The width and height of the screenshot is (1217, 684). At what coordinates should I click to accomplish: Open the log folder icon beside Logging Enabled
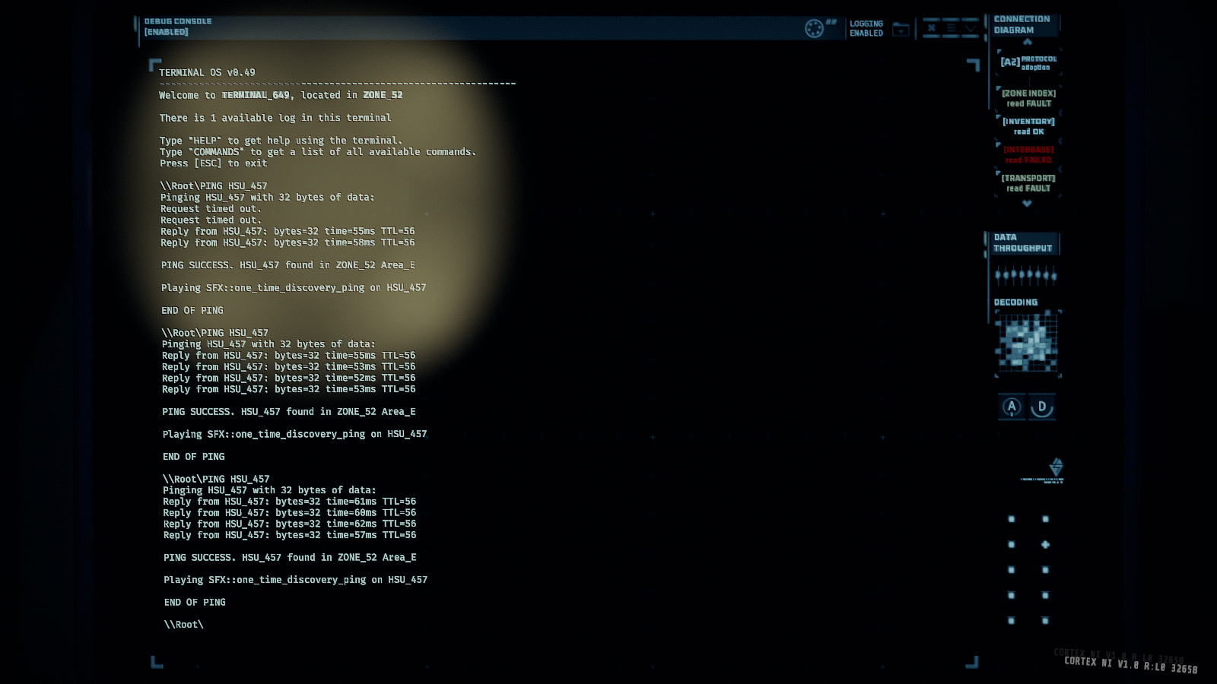pyautogui.click(x=901, y=30)
